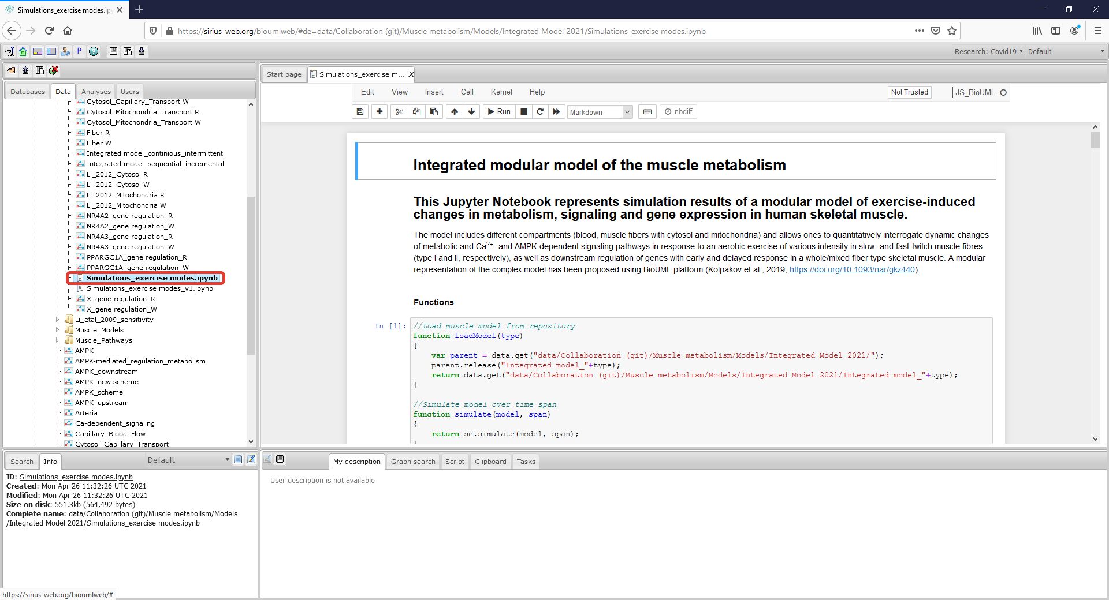Click the floppy disk save icon in BioUML toolbar
Viewport: 1109px width, 600px height.
[x=114, y=51]
